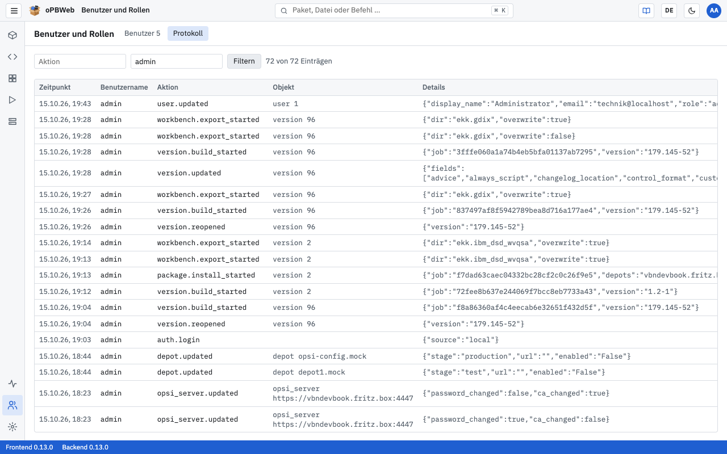Open the play/run icon in sidebar

click(12, 100)
